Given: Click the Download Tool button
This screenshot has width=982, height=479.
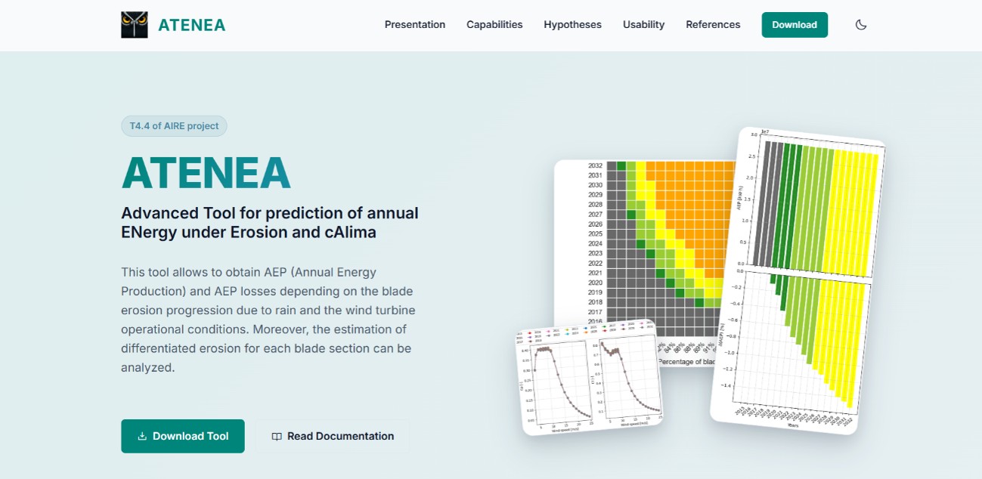Looking at the screenshot, I should [183, 436].
